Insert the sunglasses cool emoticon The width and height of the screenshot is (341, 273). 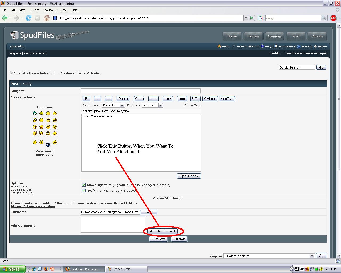click(x=48, y=120)
